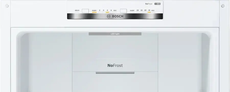Viewport: 230px width, 92px height.
Task: Push the fridge temperature button beside alarm
Action: pos(85,11)
